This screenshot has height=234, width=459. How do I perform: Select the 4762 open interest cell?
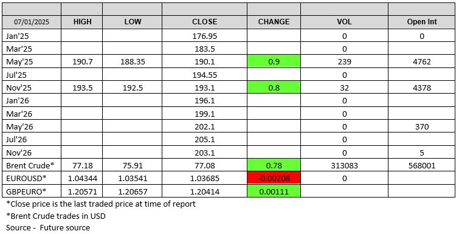point(422,61)
